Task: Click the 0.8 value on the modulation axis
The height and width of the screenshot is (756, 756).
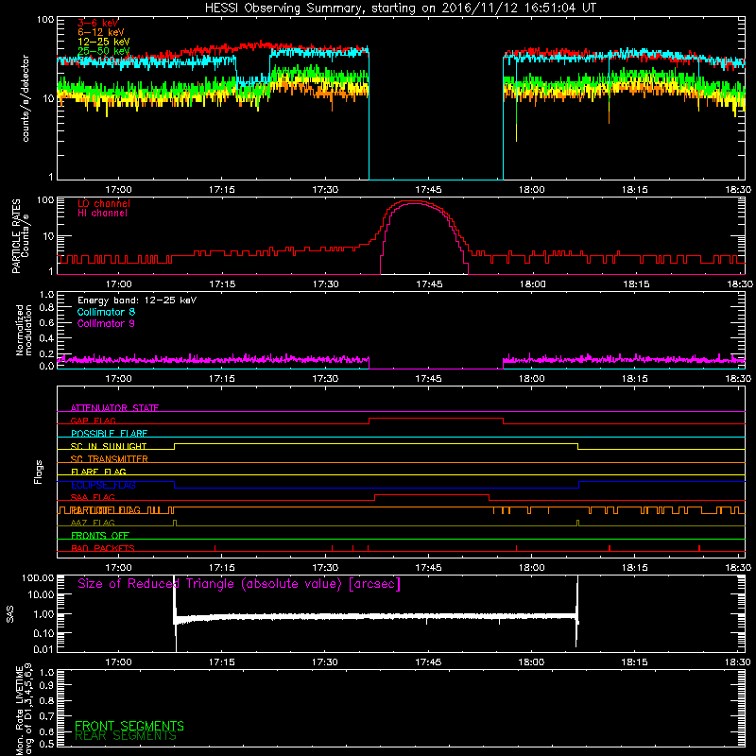Action: point(46,308)
